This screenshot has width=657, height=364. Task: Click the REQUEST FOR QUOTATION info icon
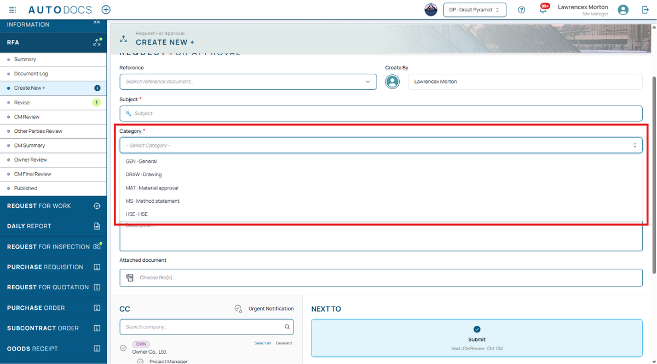(x=97, y=287)
